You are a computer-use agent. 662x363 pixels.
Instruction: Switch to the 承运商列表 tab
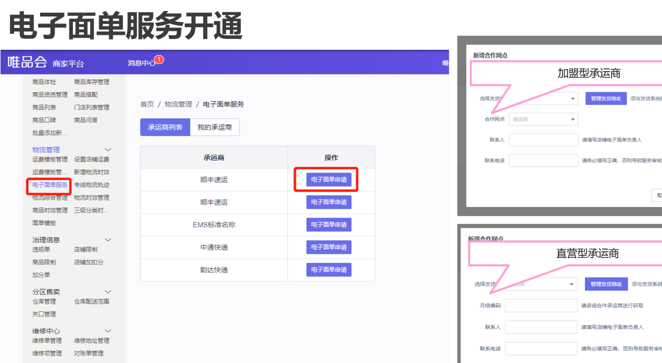[165, 127]
